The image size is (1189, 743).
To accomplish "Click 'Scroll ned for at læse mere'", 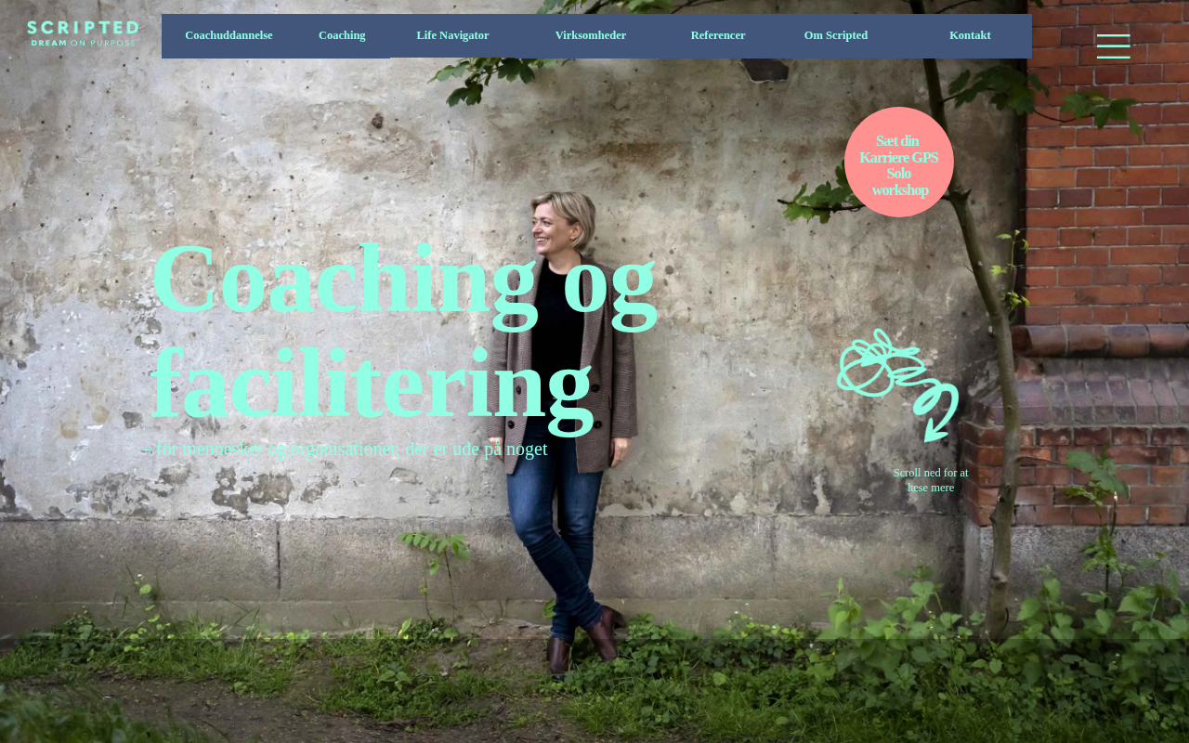I will [931, 480].
